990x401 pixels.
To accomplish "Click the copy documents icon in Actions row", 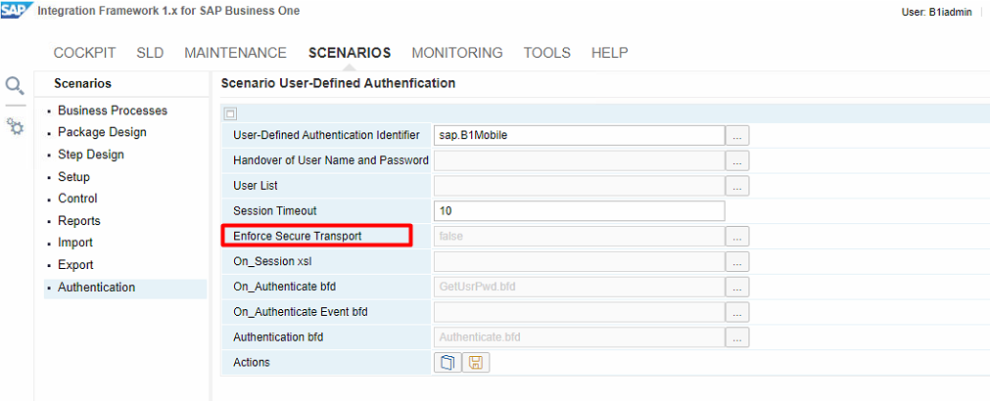I will tap(448, 363).
